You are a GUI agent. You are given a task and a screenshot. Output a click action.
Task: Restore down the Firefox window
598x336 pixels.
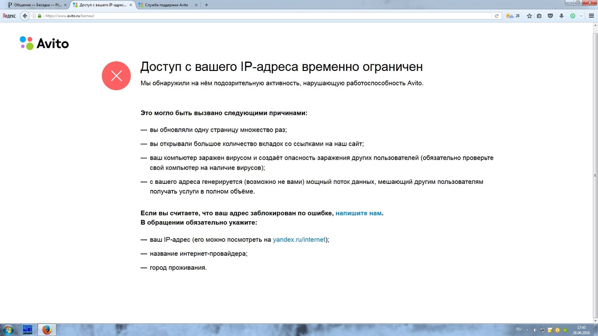(x=578, y=3)
